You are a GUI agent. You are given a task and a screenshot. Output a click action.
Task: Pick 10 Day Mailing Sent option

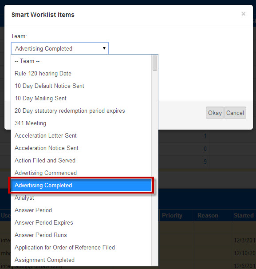tap(81, 98)
